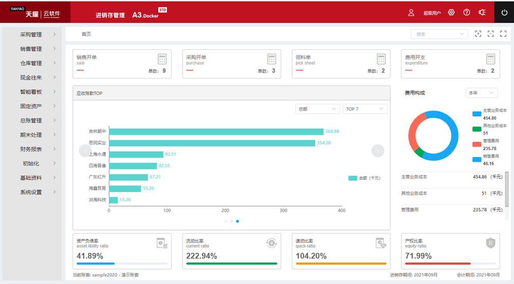Click calculator icon on 费用开支 card
Screen dimensions: 514x284
490,59
